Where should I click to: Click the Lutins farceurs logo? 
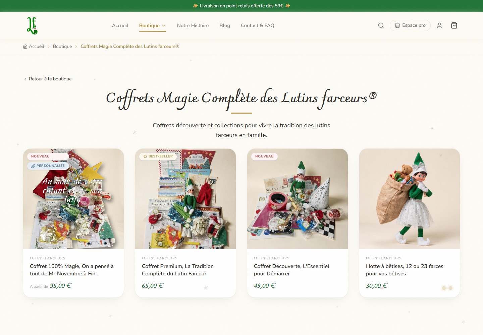coord(32,25)
